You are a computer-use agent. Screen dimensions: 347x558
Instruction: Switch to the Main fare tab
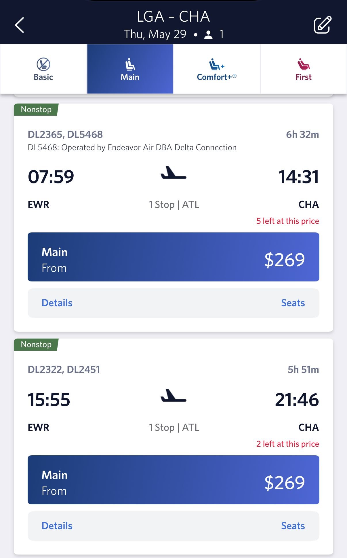pos(130,69)
